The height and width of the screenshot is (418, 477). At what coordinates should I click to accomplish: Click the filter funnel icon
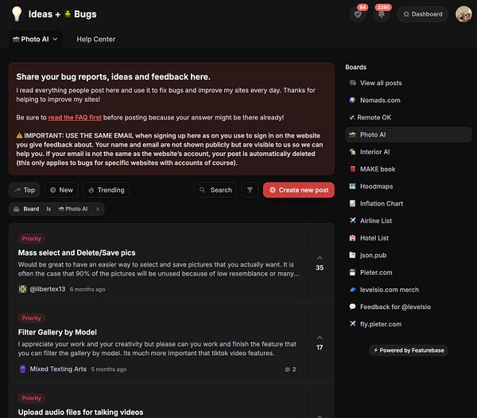[250, 190]
